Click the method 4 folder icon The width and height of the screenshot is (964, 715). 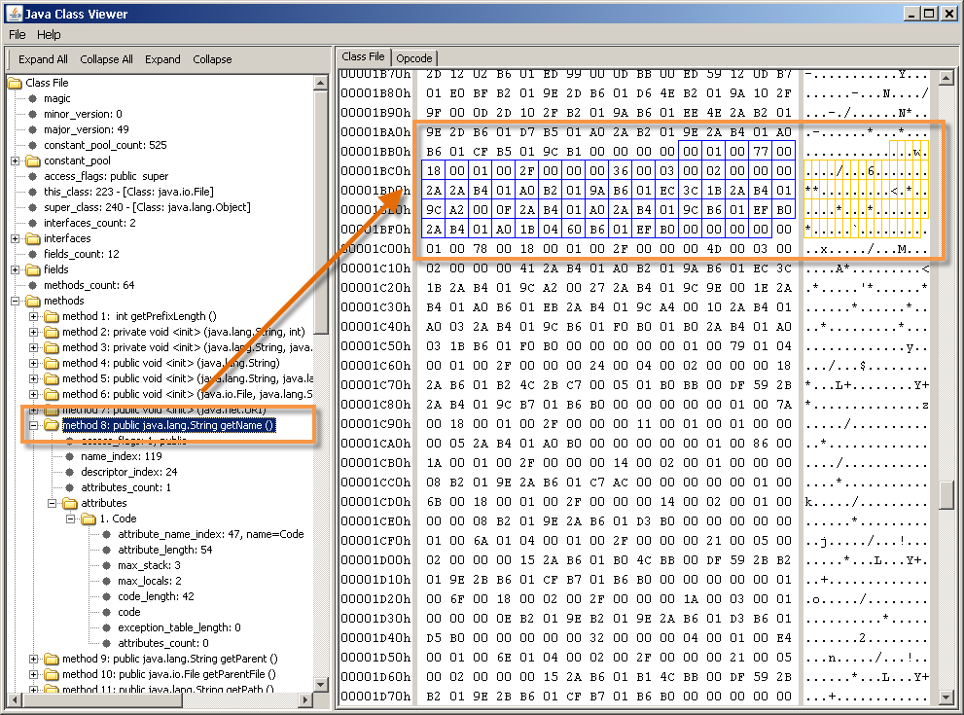(x=52, y=364)
